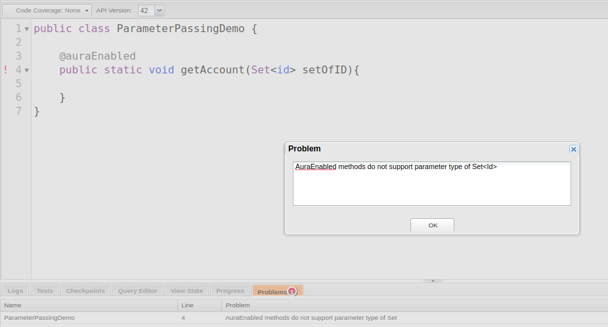Open the API Version dropdown arrow
Viewport: 608px width, 327px height.
point(160,10)
